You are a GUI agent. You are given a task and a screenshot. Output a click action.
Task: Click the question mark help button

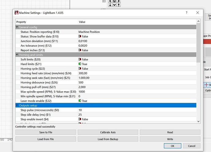(187, 13)
